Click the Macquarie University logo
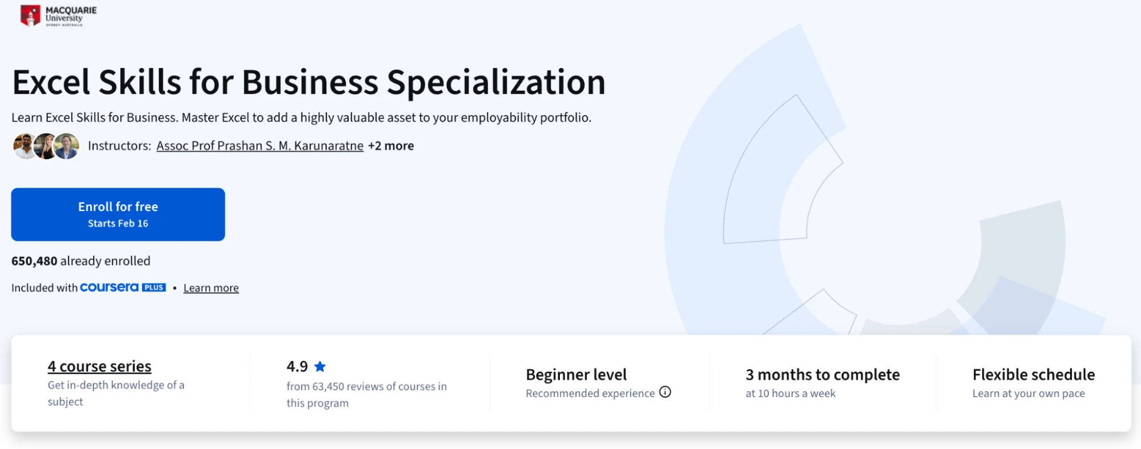 point(57,16)
